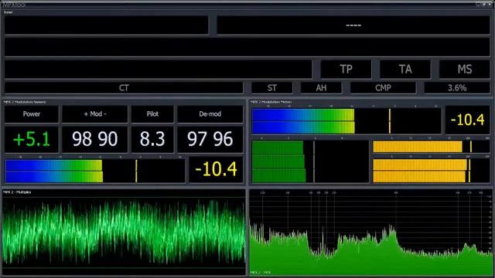Select the 98 90 modulation value
Screen dimensions: 495x278
point(94,139)
